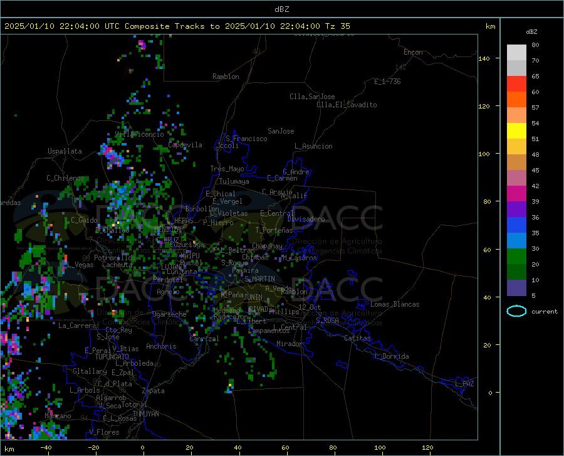Click the 140 km mark on vertical axis

(484, 59)
